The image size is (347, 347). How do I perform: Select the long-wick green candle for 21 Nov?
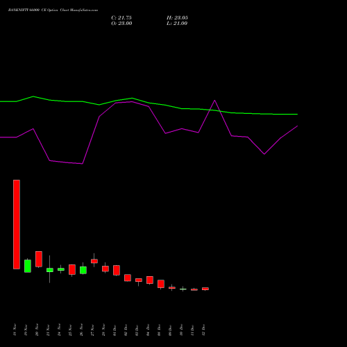point(50,270)
